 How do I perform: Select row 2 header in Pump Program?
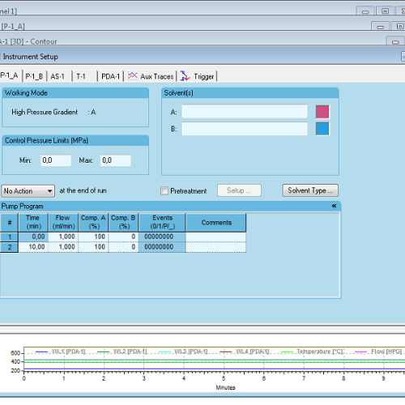pyautogui.click(x=10, y=247)
